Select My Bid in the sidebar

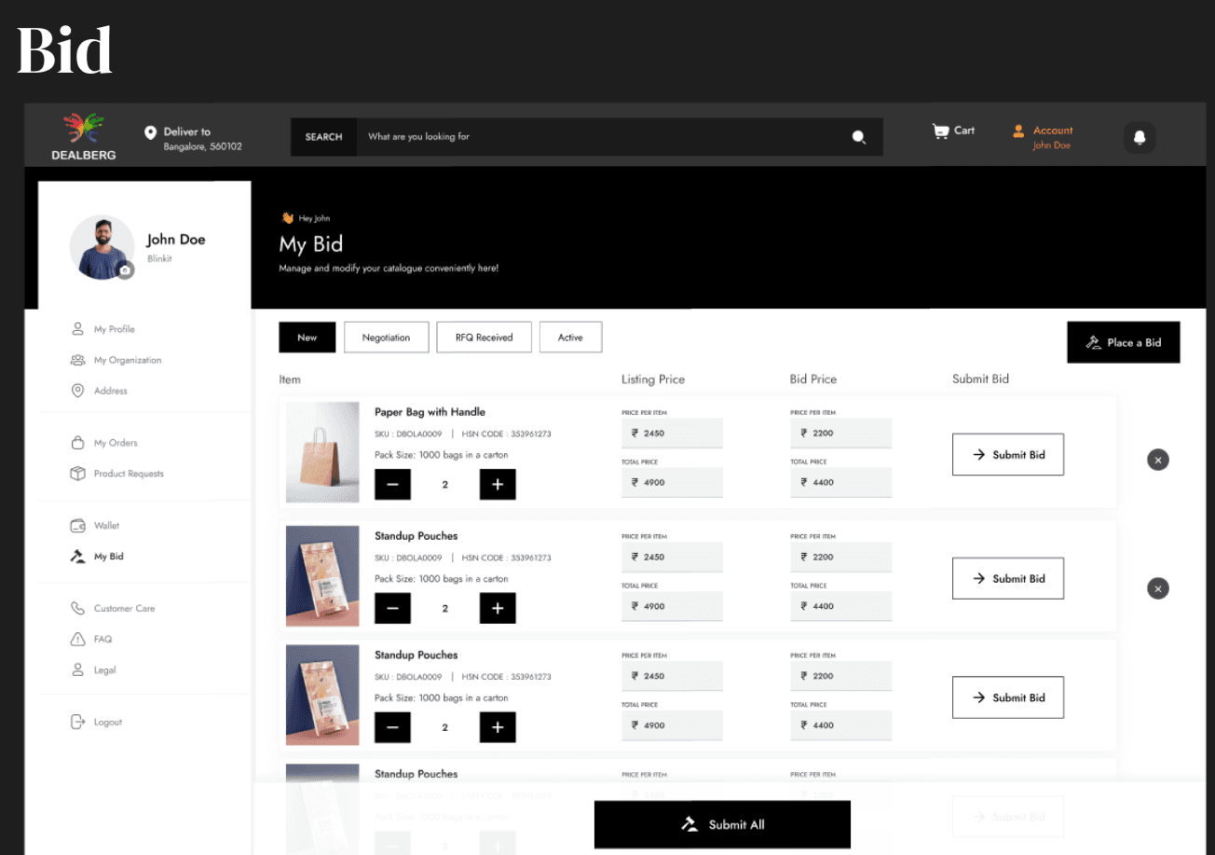coord(98,557)
